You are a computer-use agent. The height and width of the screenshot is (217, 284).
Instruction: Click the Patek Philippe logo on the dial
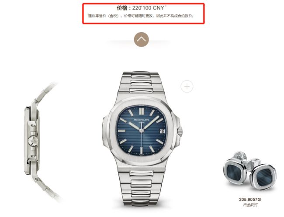point(141,121)
